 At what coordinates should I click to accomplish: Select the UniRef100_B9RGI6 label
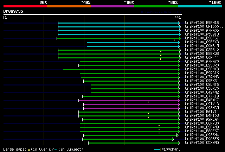[202, 73]
